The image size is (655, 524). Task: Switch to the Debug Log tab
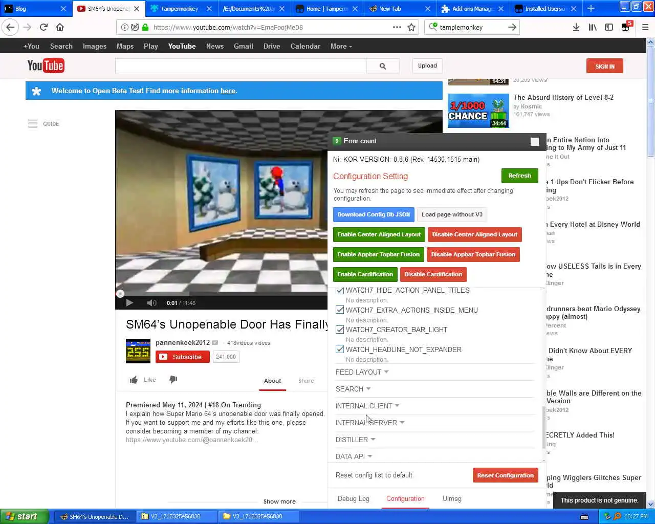tap(353, 498)
